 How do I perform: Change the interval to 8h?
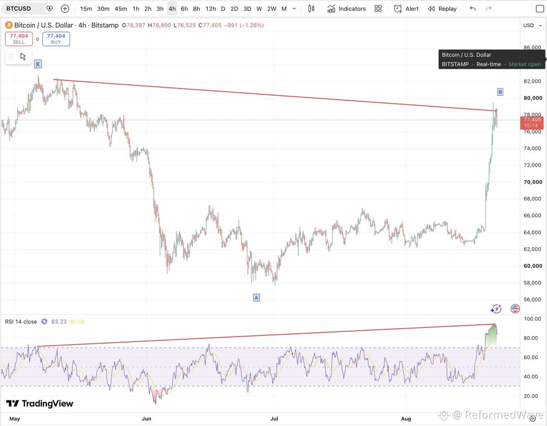pos(196,9)
